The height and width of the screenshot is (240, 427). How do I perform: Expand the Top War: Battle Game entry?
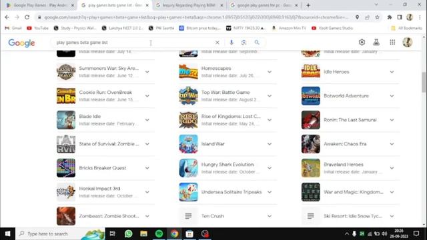tap(270, 96)
